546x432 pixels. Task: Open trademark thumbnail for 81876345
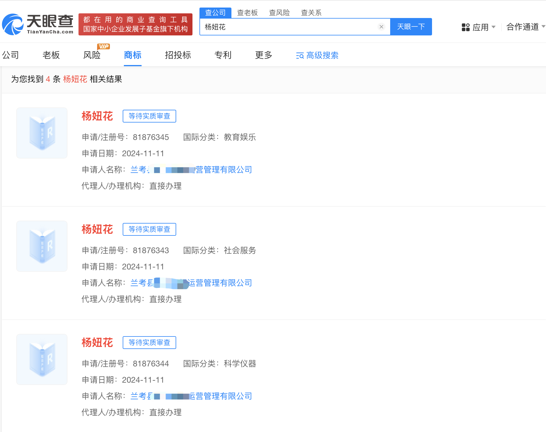point(42,133)
